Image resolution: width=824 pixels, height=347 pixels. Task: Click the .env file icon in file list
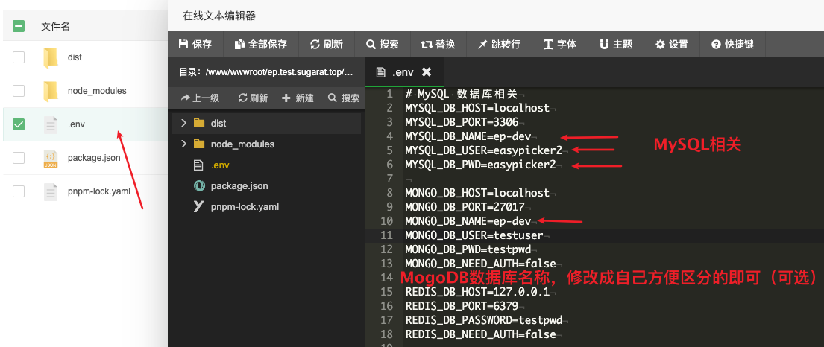(x=51, y=125)
